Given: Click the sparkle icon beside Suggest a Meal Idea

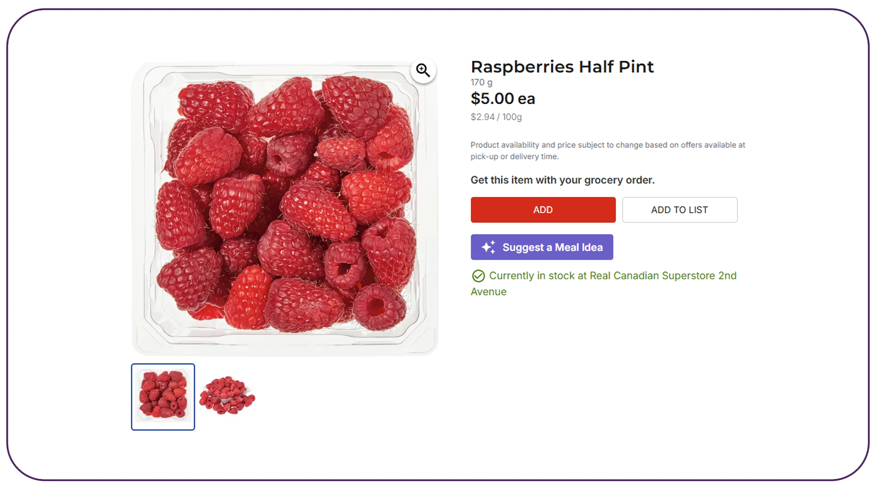Looking at the screenshot, I should pos(488,247).
